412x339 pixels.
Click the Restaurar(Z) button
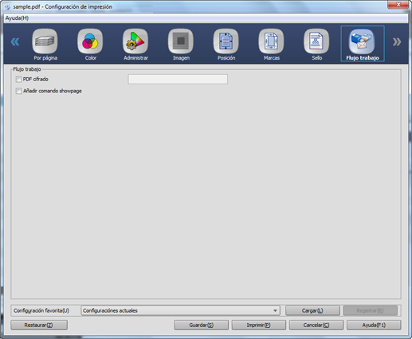pos(39,325)
